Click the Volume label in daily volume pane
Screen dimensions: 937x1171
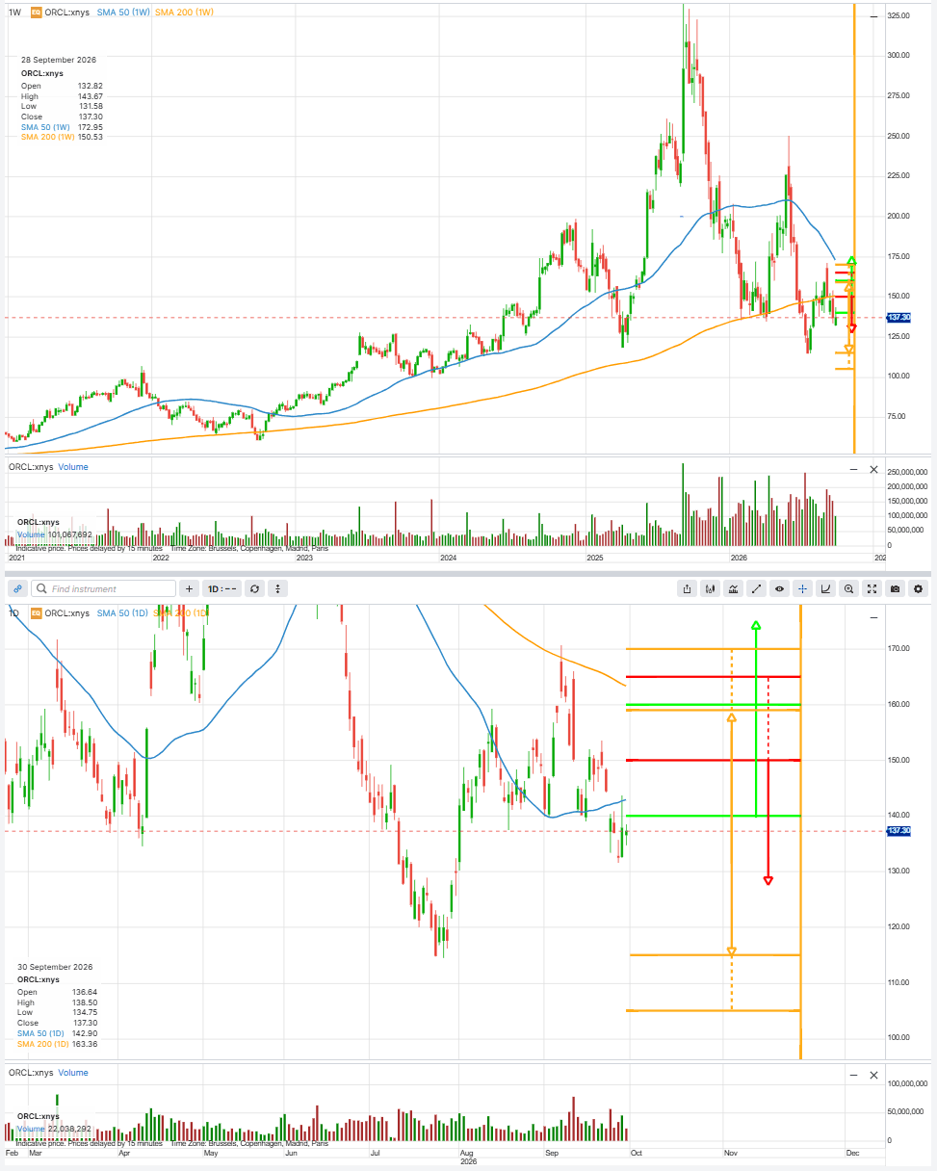(72, 1073)
